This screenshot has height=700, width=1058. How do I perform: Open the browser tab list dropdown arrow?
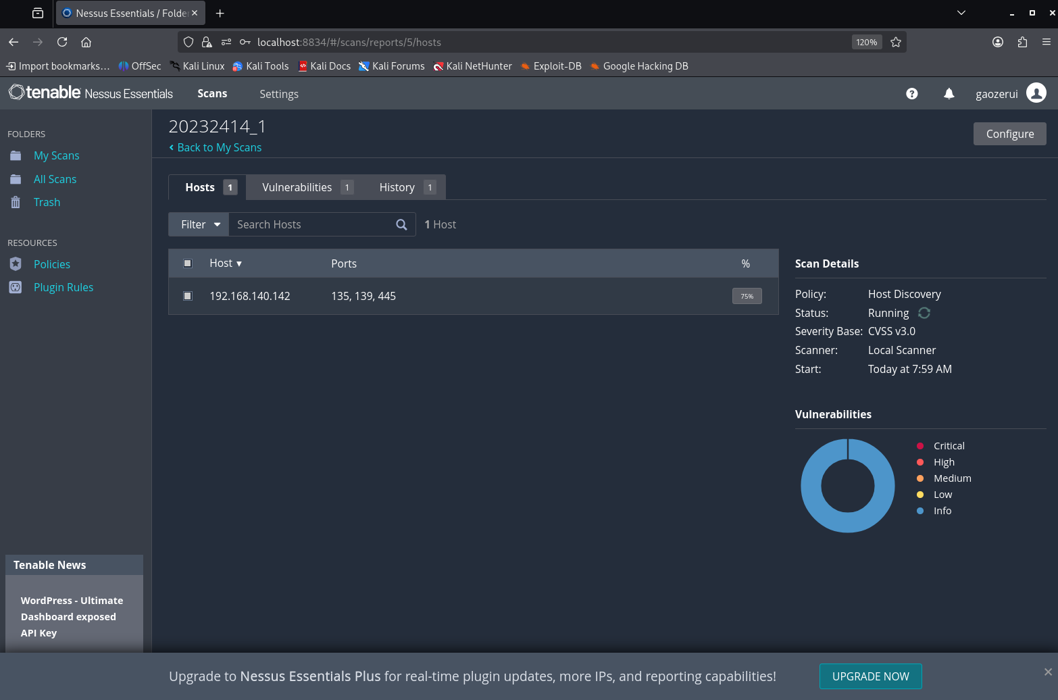[961, 13]
